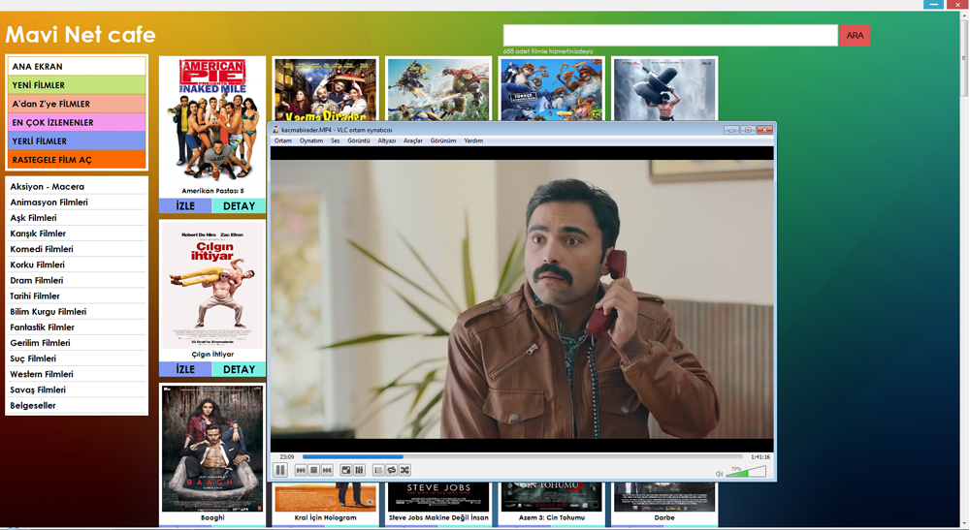Click the Çılgın İhtiyar movie poster
Image resolution: width=970 pixels, height=530 pixels.
pos(212,286)
